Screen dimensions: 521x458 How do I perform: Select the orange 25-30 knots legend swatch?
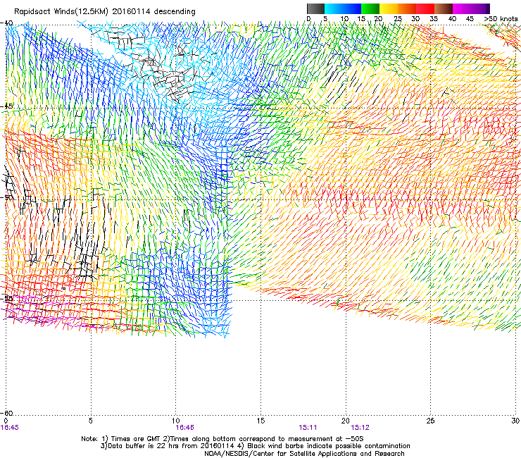click(407, 8)
